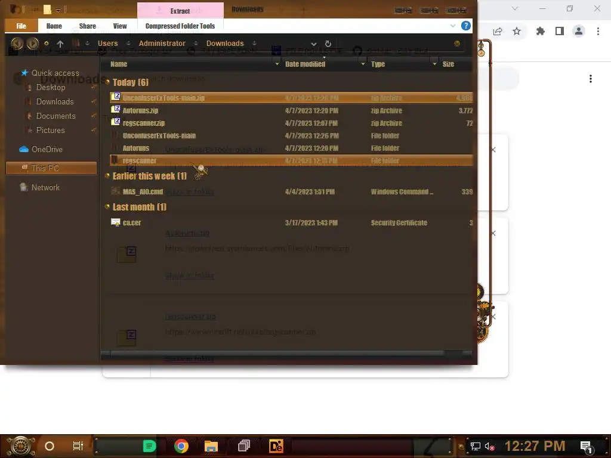Open Name column filter dropdown
Image resolution: width=611 pixels, height=458 pixels.
277,64
